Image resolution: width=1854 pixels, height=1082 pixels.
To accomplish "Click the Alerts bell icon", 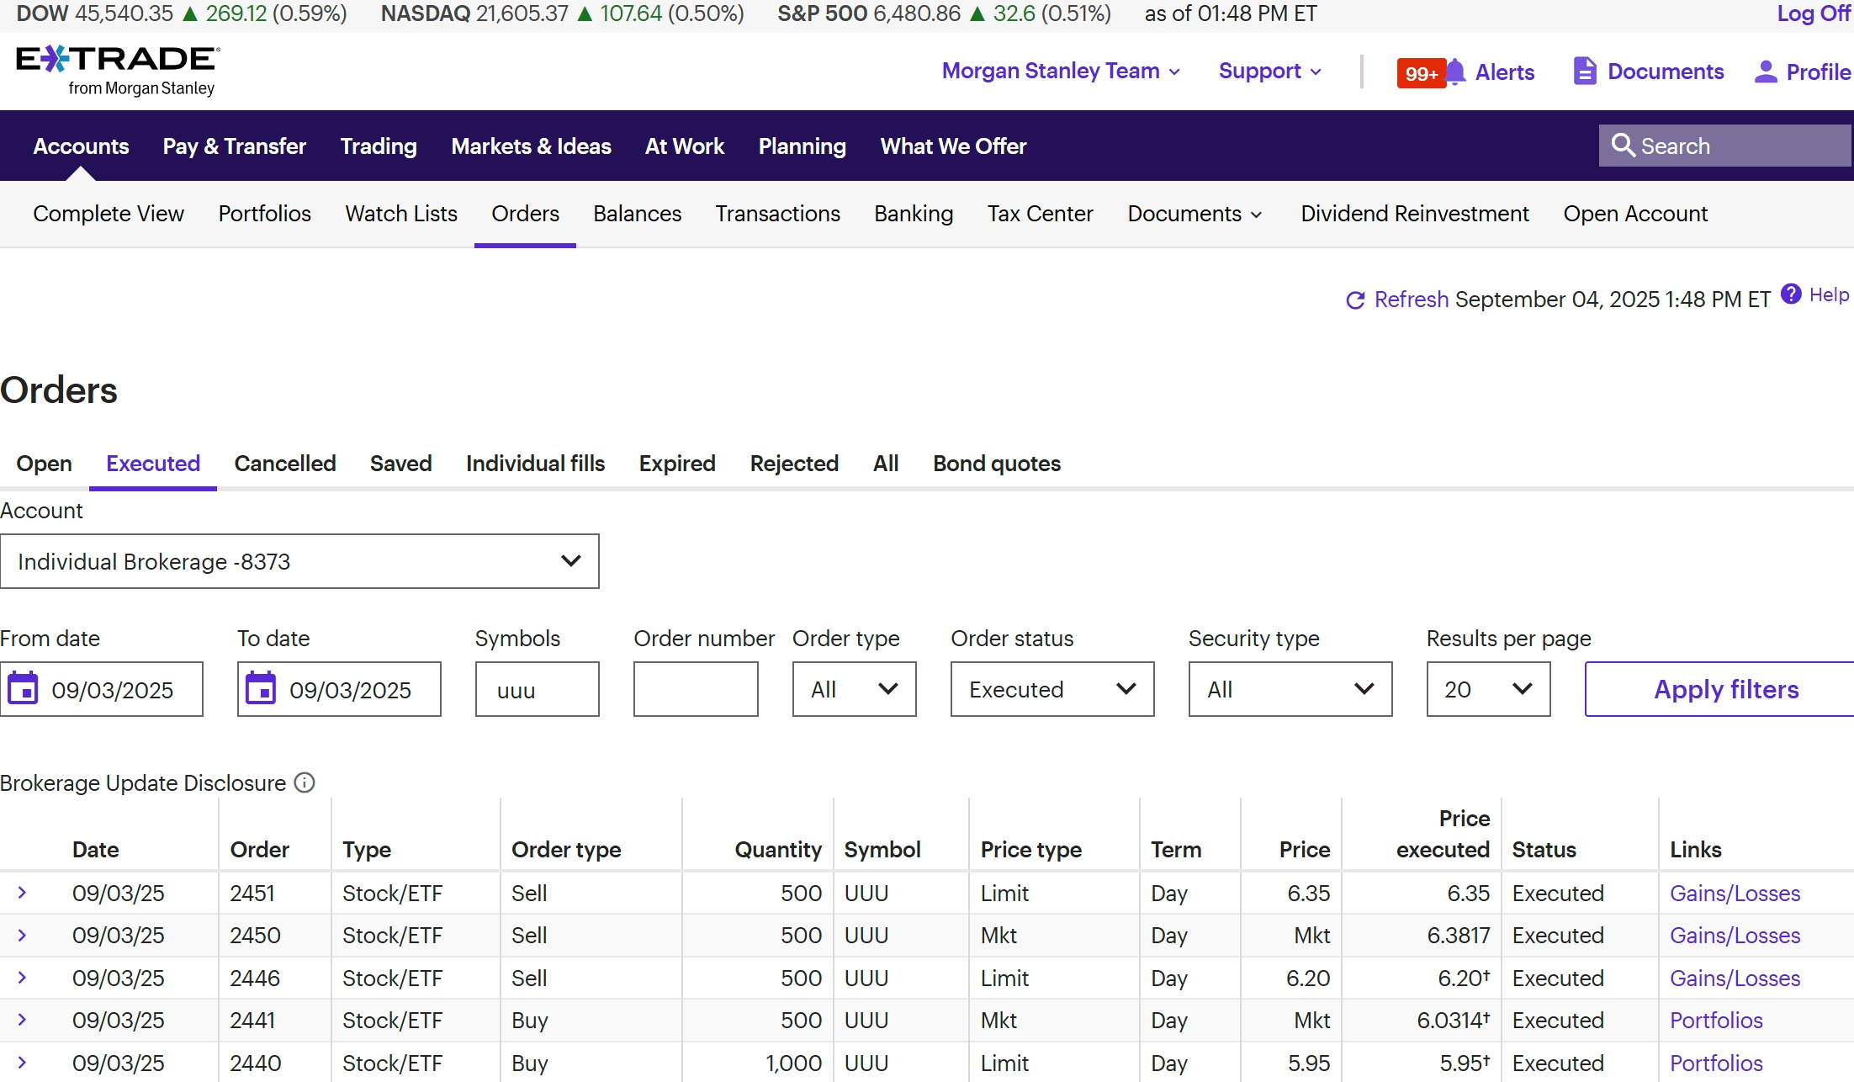I will 1456,72.
